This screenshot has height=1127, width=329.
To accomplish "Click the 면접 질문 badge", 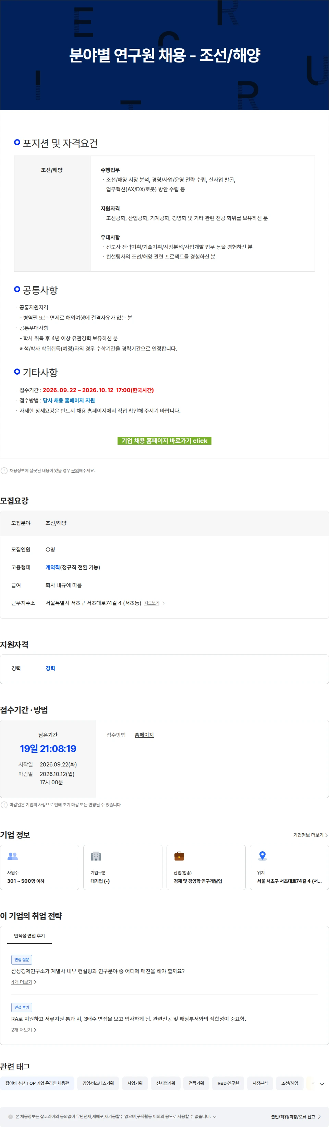I will 22,959.
